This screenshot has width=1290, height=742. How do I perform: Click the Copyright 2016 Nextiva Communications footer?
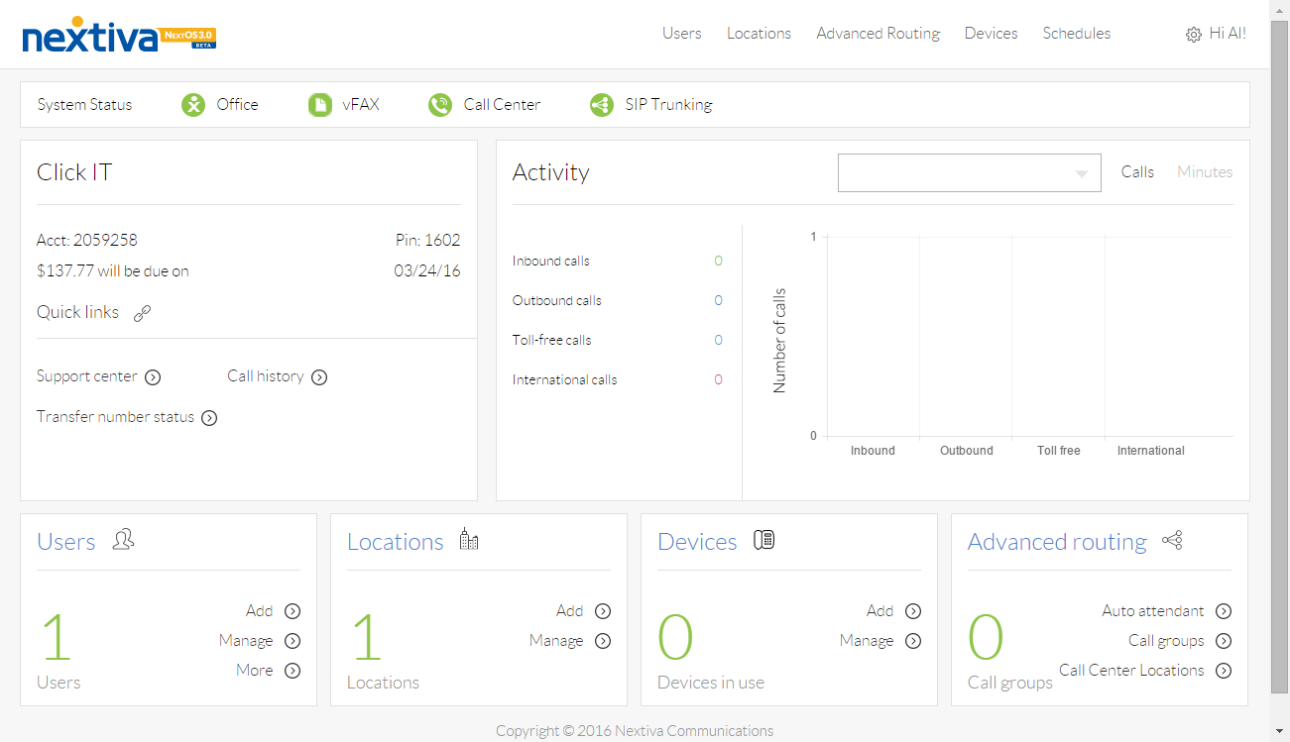635,731
